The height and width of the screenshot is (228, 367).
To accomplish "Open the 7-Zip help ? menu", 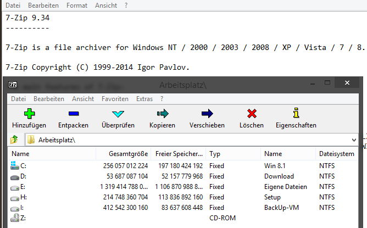I will point(162,99).
